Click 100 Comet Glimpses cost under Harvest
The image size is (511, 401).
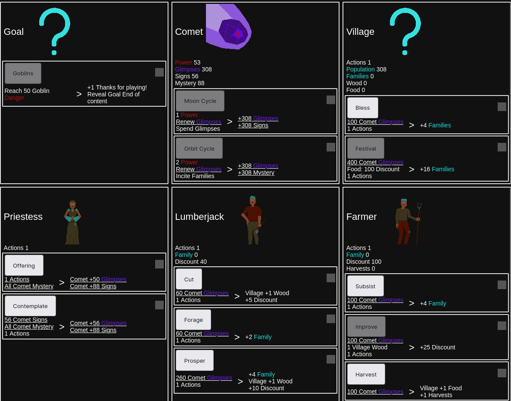tap(375, 392)
